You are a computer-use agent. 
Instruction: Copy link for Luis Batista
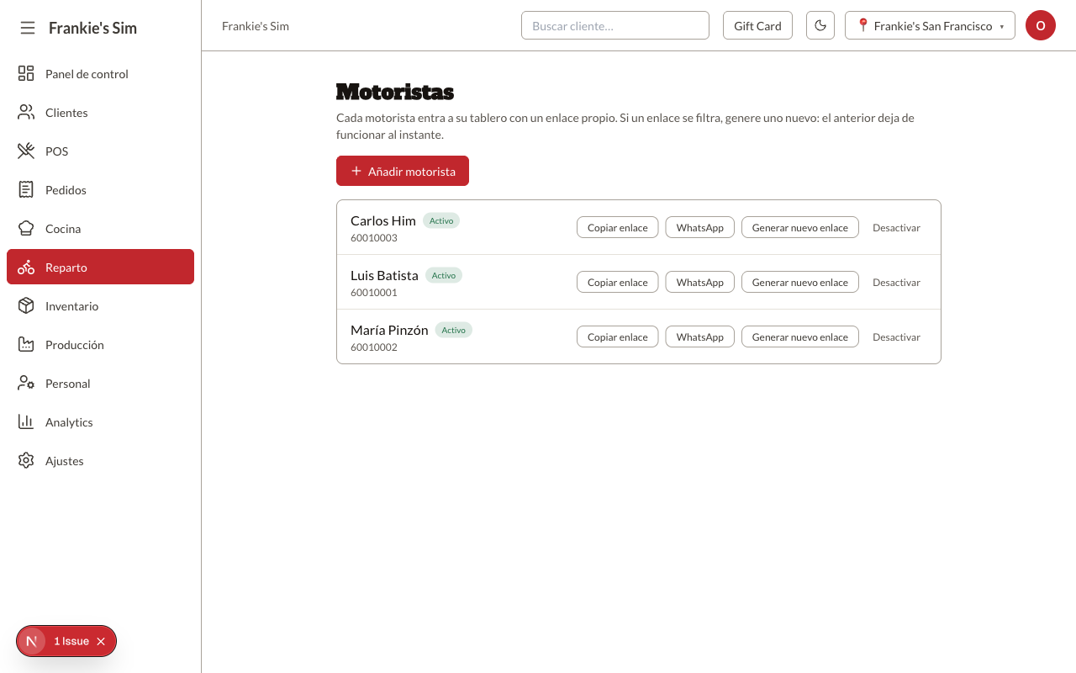click(x=618, y=282)
